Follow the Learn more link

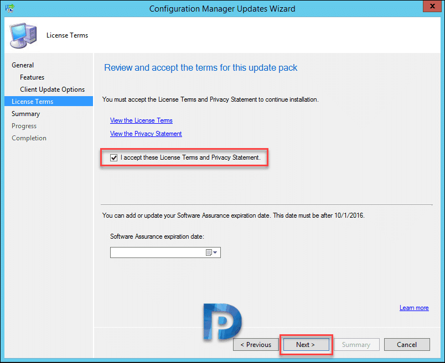414,308
